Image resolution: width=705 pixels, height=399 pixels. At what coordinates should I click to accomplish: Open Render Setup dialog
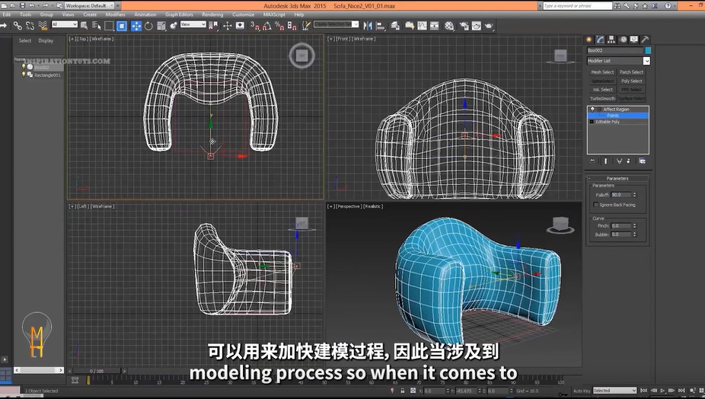[x=464, y=26]
